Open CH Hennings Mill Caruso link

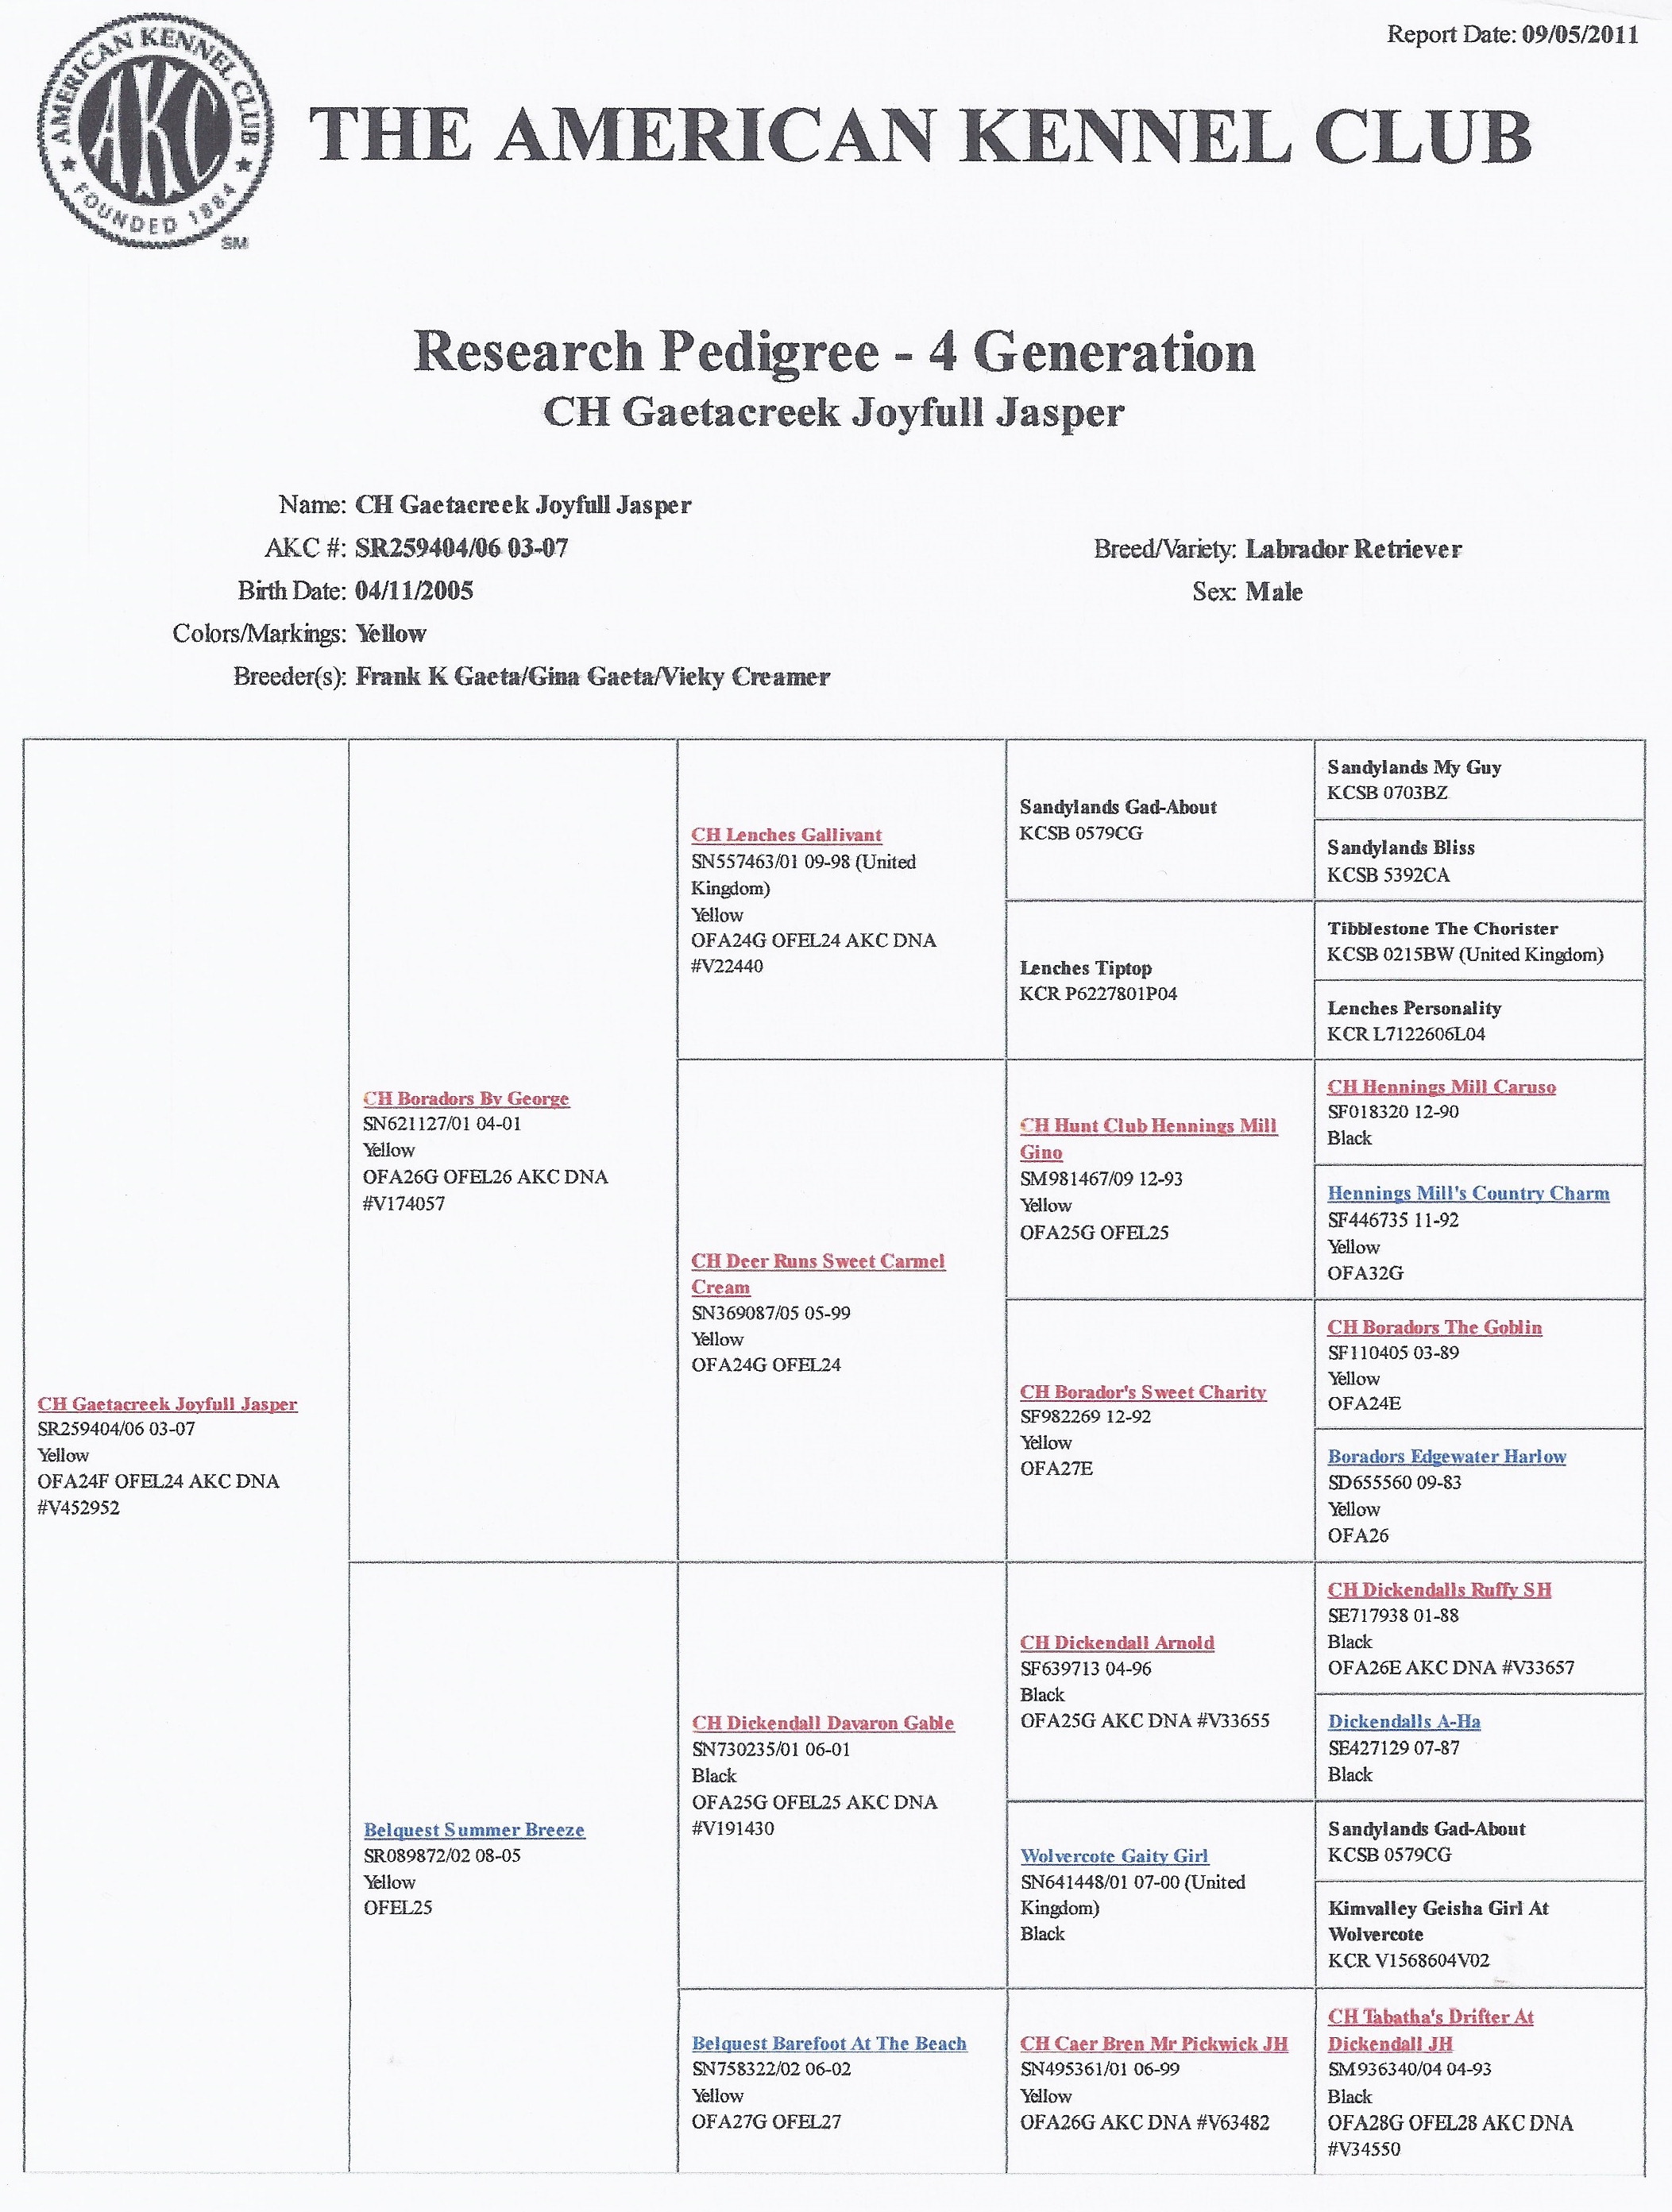coord(1441,1086)
